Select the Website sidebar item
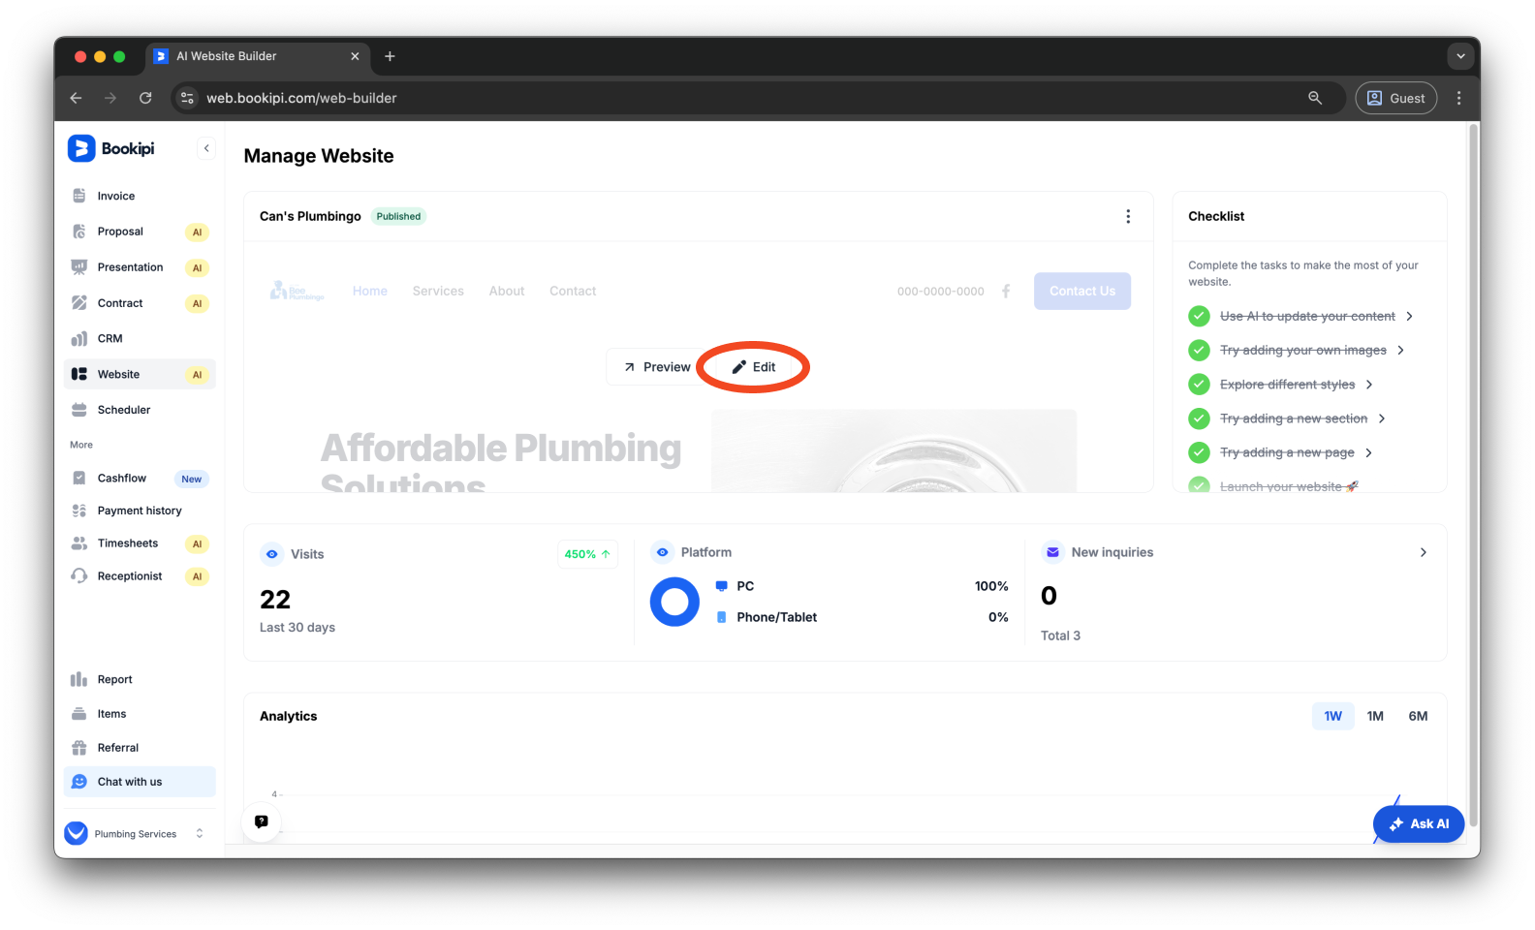 [x=140, y=374]
